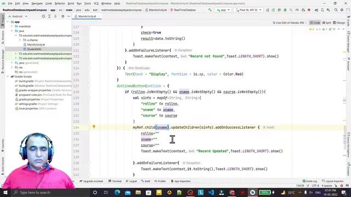Toggle Live Edit of literals ON dropdown
Screen dimensions: 351x197
pos(290,23)
